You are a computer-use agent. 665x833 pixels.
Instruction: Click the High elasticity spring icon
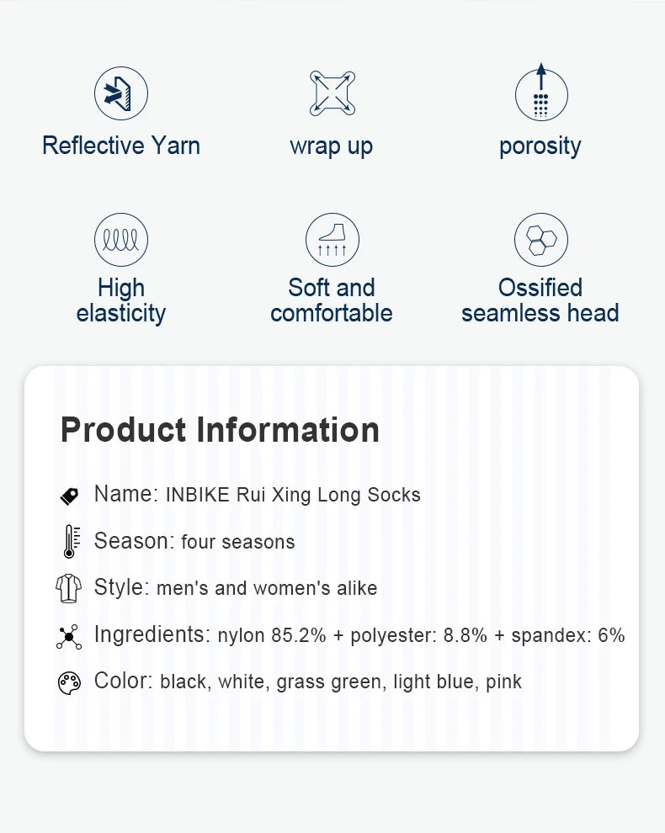pyautogui.click(x=121, y=240)
